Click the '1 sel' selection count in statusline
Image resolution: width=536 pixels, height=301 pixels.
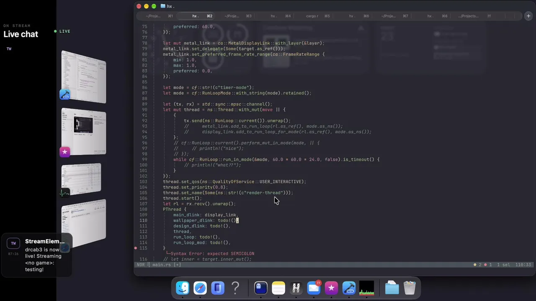point(504,265)
